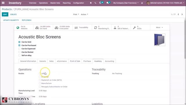Open the conversations chat icon
This screenshot has height=105, width=186.
click(x=108, y=3)
